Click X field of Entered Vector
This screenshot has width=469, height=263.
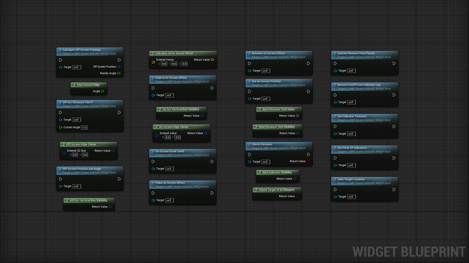point(164,64)
